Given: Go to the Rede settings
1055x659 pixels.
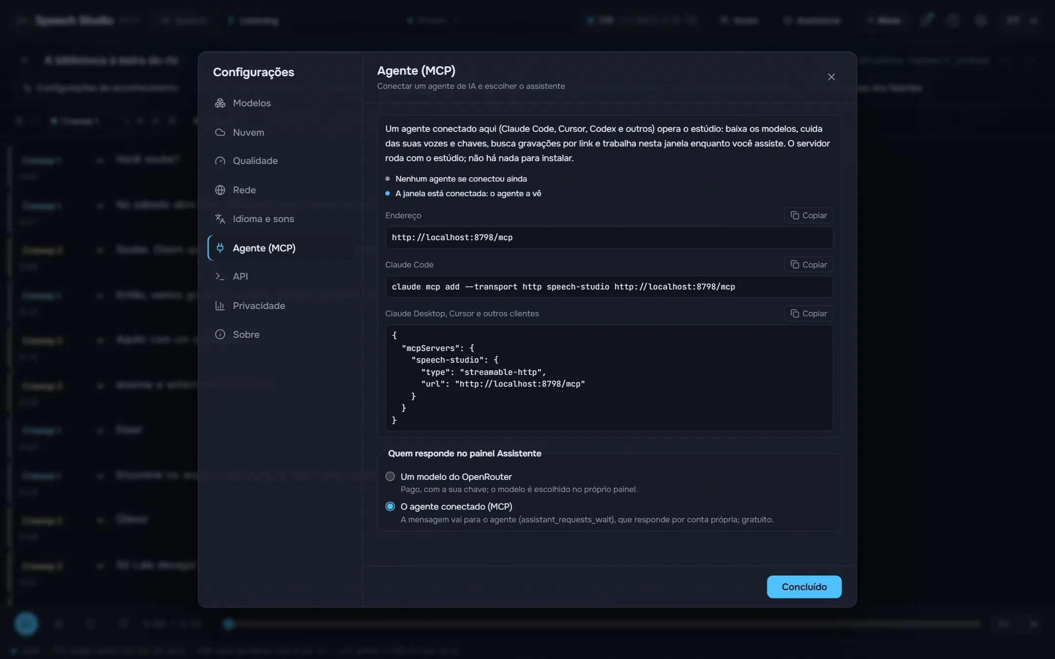Looking at the screenshot, I should (x=280, y=190).
